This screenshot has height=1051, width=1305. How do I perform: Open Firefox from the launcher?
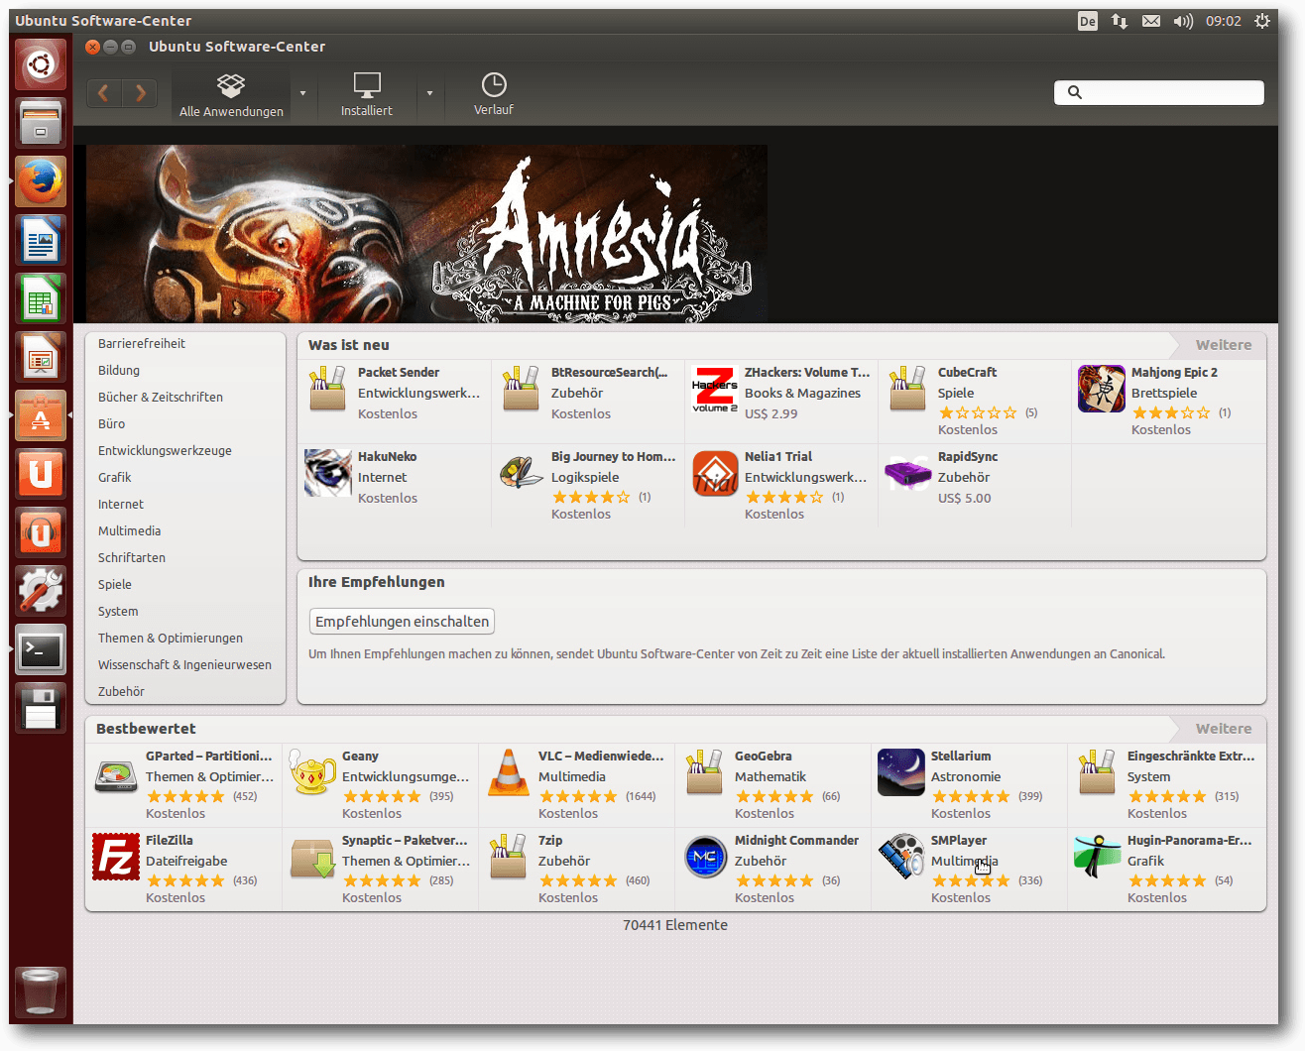point(41,181)
